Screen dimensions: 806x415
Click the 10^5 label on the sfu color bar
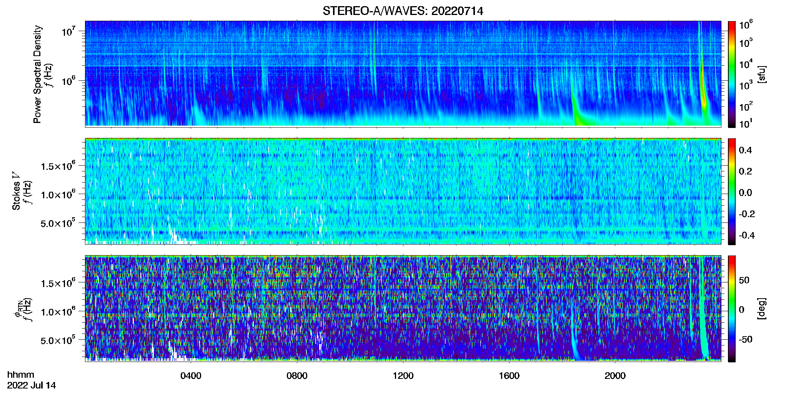pos(746,43)
